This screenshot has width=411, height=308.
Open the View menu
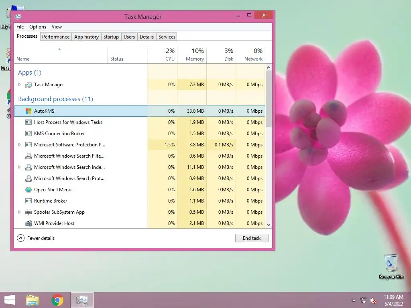[x=57, y=27]
